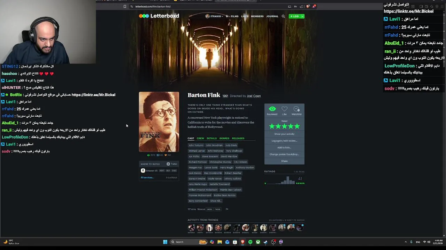Switch to the CREW tab
Viewport: 446px width, 250px height.
pyautogui.click(x=200, y=138)
